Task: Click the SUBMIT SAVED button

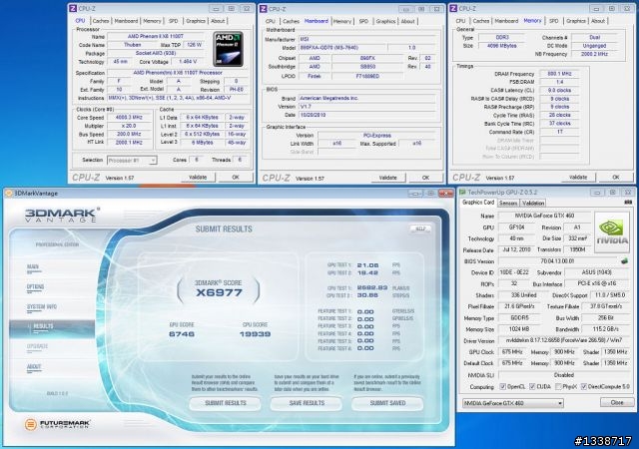Action: tap(387, 403)
